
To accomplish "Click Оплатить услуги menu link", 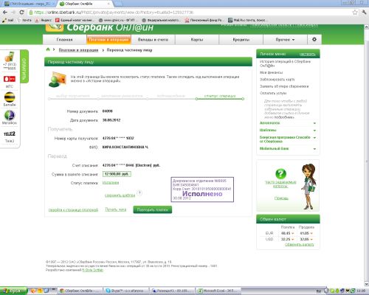I will tap(273, 93).
